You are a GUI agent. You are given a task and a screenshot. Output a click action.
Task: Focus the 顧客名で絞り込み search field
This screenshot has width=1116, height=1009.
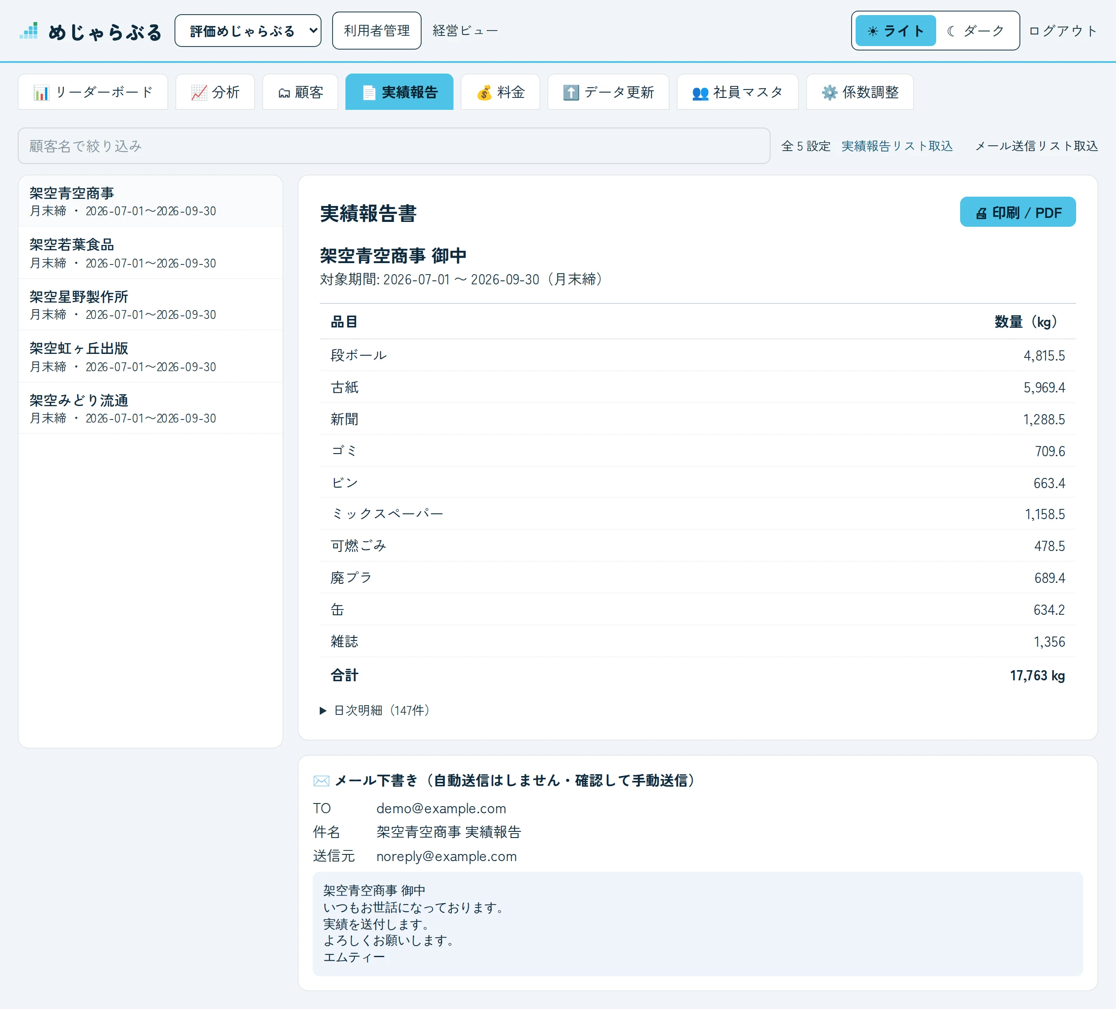click(x=394, y=146)
